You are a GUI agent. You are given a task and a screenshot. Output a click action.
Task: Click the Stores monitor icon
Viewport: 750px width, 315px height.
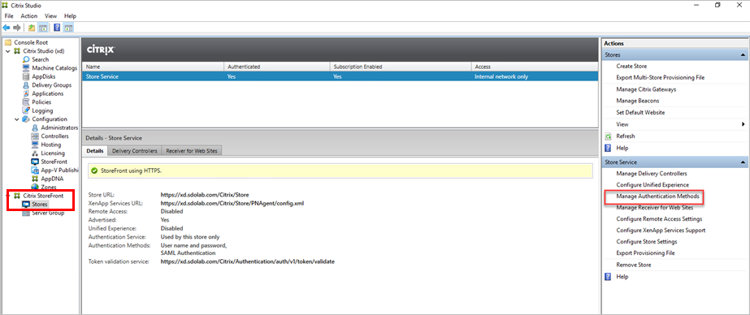pyautogui.click(x=26, y=205)
